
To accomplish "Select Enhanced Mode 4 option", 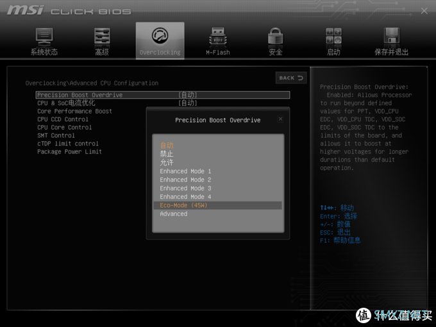I will coord(185,197).
